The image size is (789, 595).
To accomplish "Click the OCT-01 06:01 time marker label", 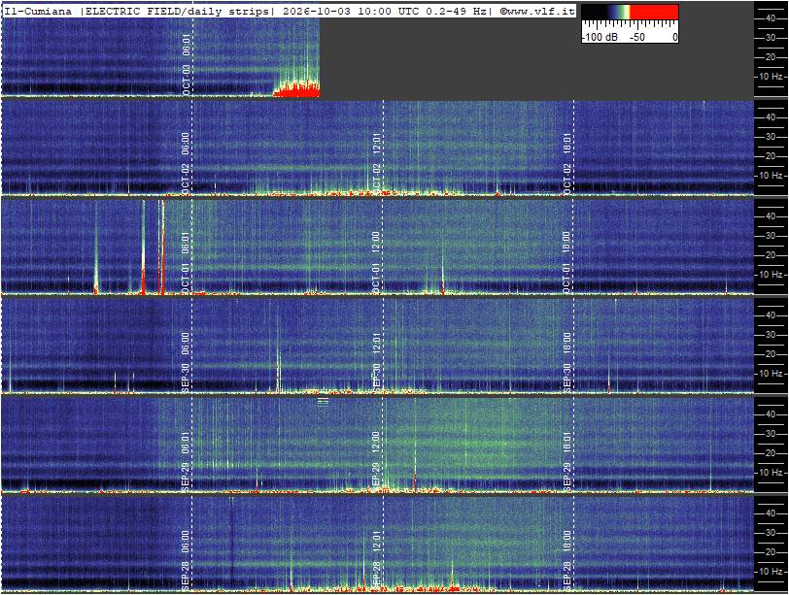I will [187, 262].
